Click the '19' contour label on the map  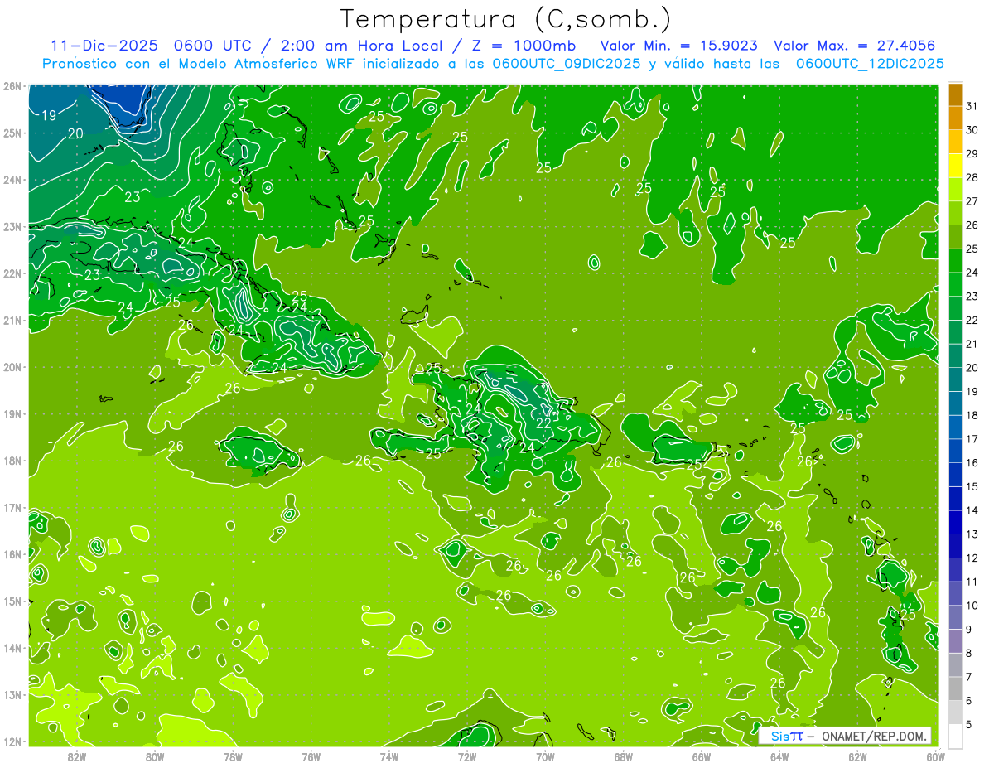pyautogui.click(x=49, y=116)
